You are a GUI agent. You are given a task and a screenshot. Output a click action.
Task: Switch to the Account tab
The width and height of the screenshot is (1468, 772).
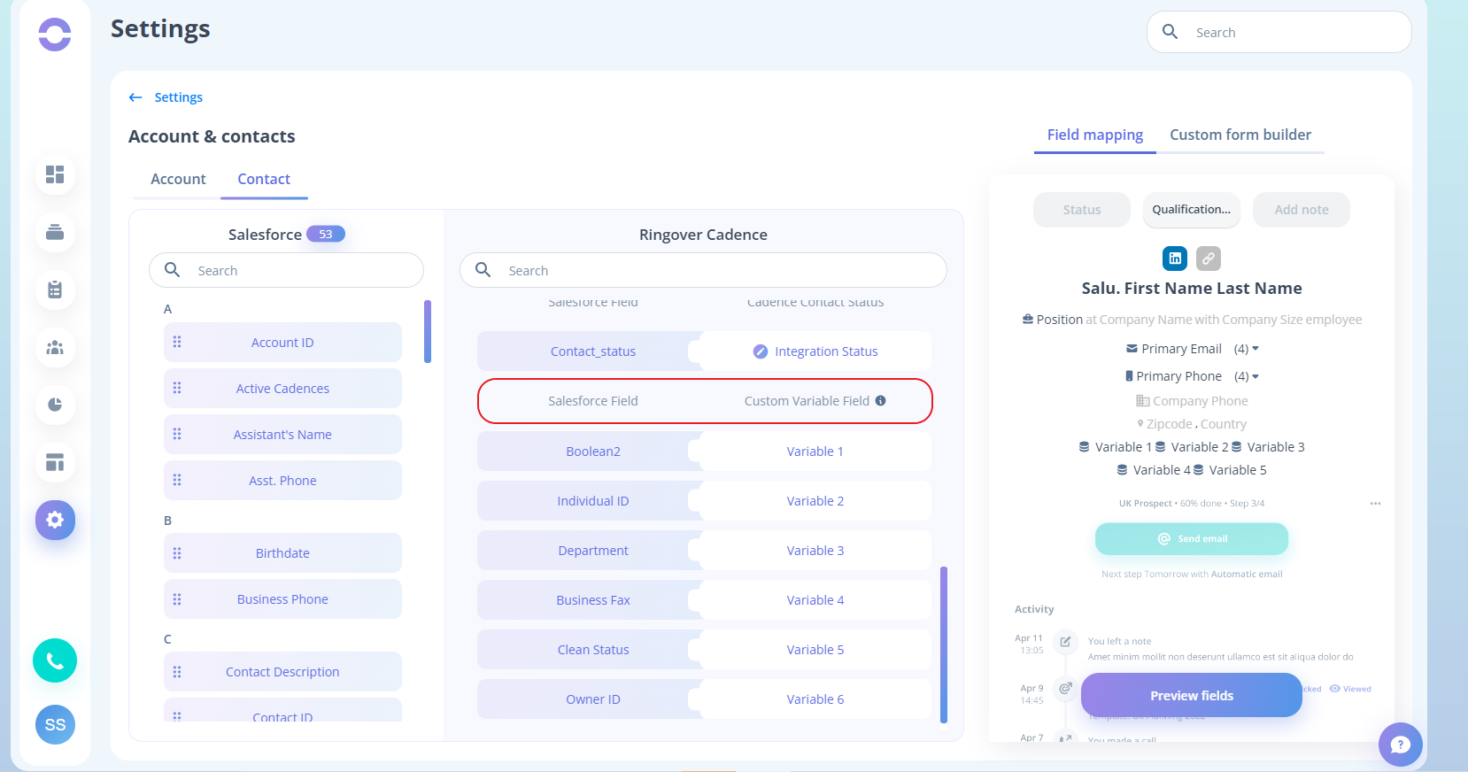pyautogui.click(x=178, y=179)
